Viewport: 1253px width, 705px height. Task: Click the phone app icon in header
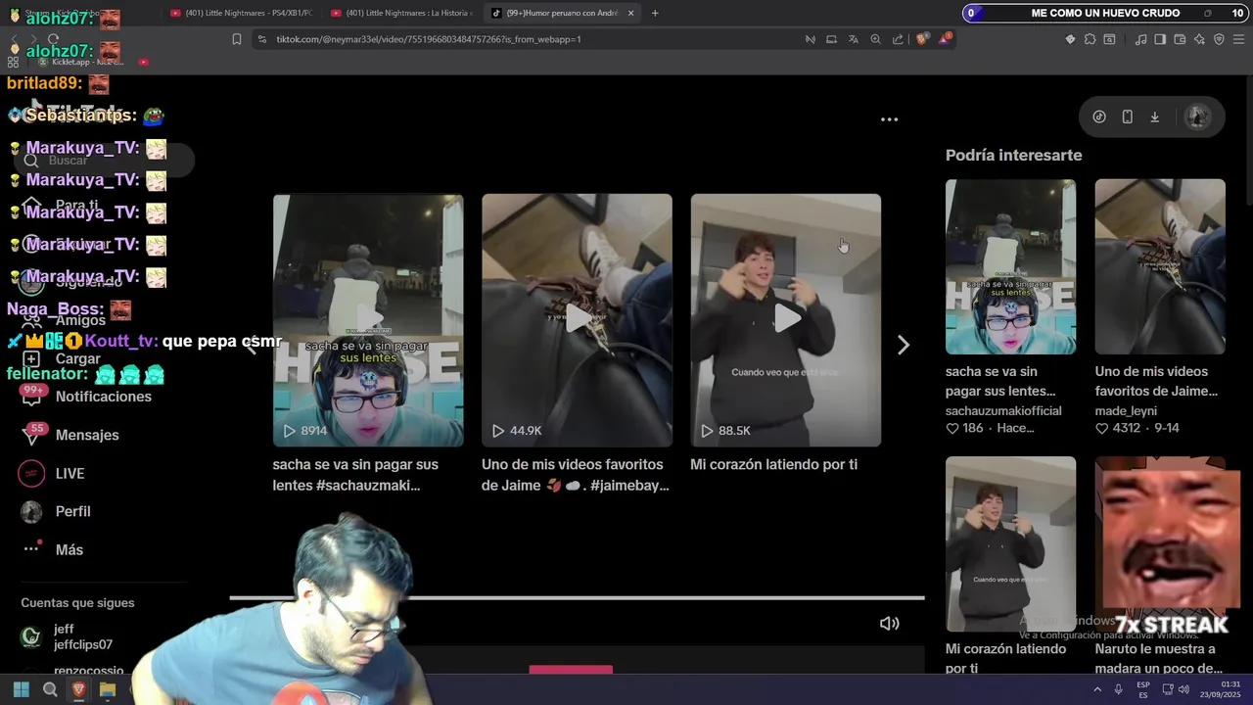click(x=1127, y=117)
